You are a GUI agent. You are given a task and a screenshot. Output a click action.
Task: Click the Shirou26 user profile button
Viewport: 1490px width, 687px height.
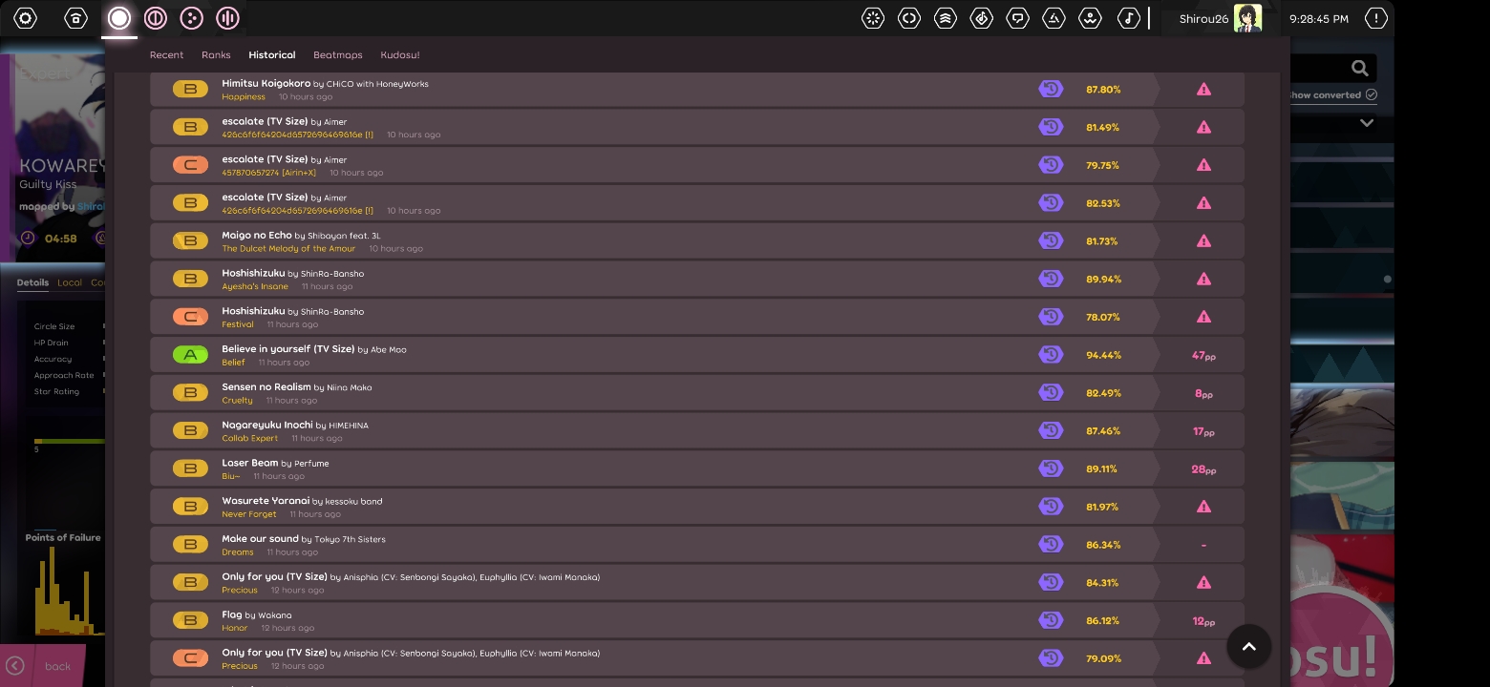coord(1220,18)
